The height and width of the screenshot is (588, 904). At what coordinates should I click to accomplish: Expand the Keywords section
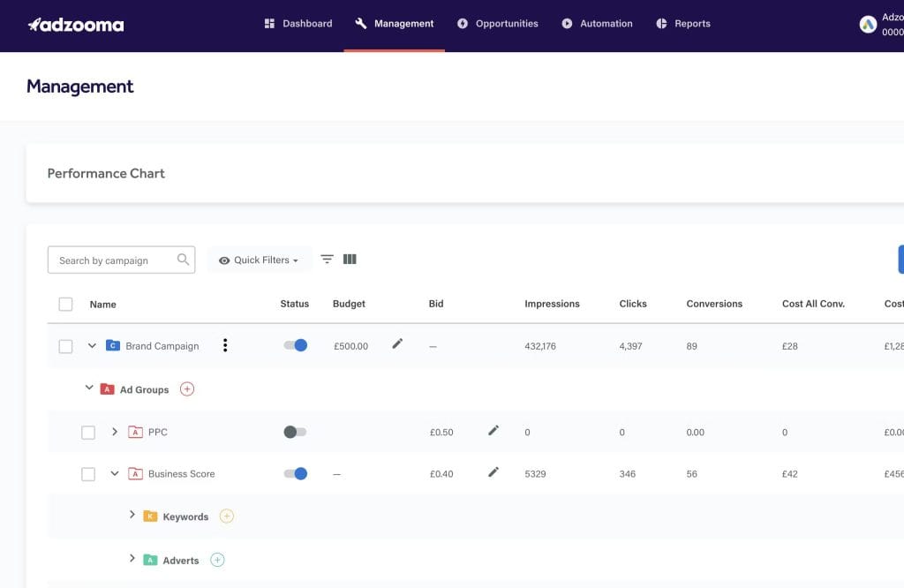click(132, 514)
